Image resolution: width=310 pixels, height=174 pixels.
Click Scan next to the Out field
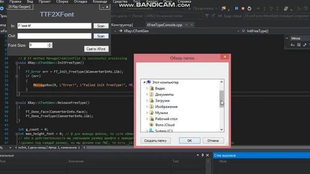point(101,36)
